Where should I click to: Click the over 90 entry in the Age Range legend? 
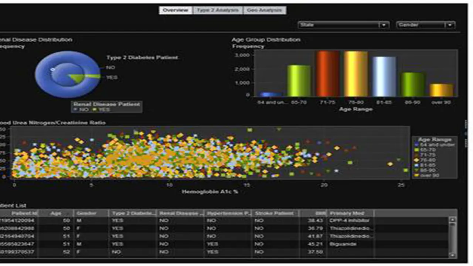(x=427, y=175)
